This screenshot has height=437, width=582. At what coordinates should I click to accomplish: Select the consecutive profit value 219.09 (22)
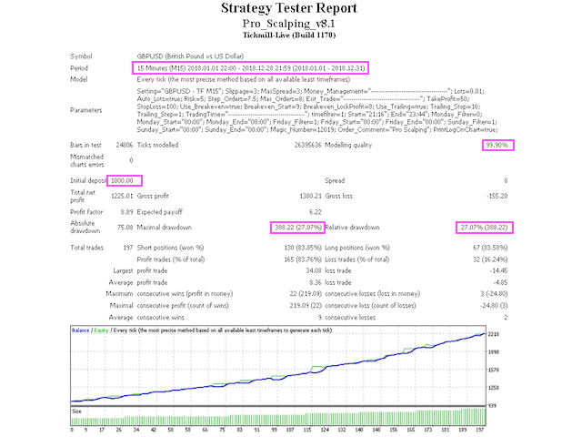click(x=306, y=306)
